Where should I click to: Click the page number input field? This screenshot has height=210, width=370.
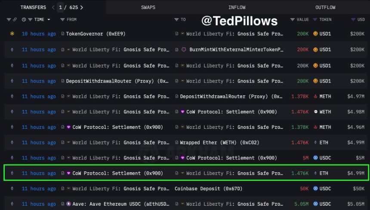click(x=61, y=7)
